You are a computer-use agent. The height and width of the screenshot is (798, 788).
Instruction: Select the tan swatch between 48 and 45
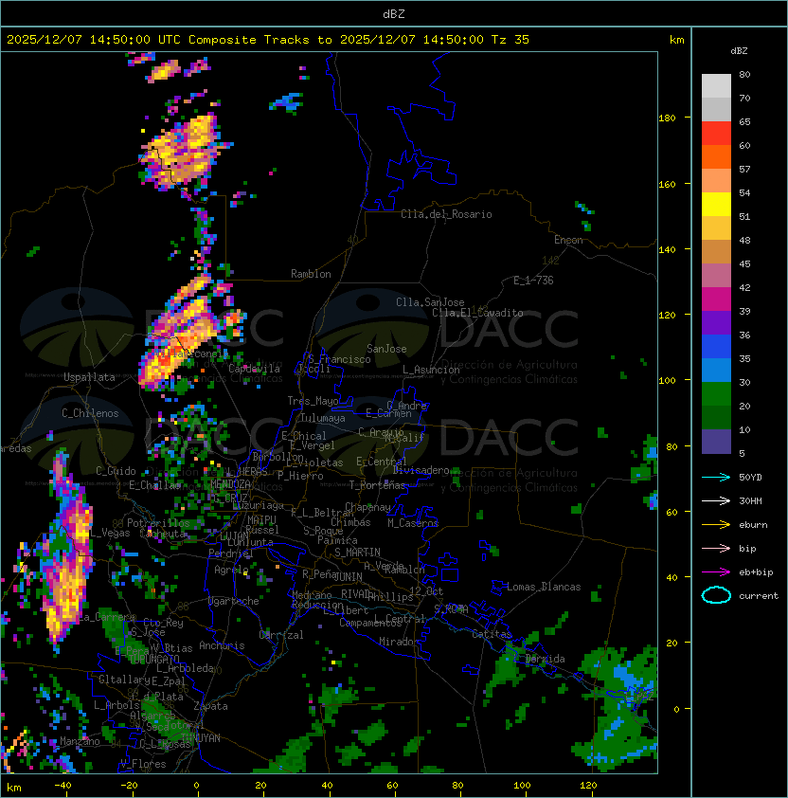tap(716, 251)
